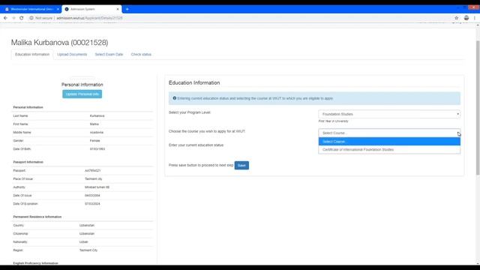Go to the Select Exam Date tab
This screenshot has height=270, width=480.
(109, 55)
